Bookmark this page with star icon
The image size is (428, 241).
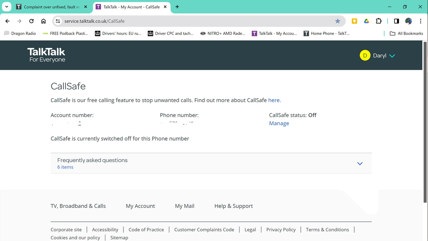(x=338, y=21)
